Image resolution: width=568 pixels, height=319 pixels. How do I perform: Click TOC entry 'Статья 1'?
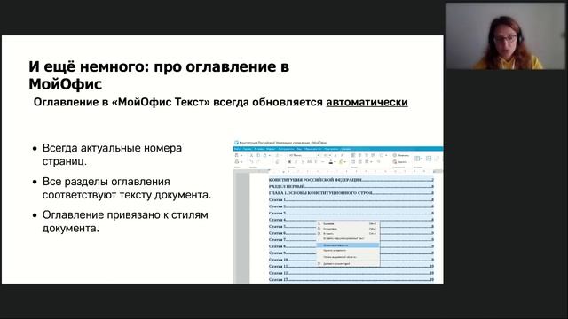[351, 199]
